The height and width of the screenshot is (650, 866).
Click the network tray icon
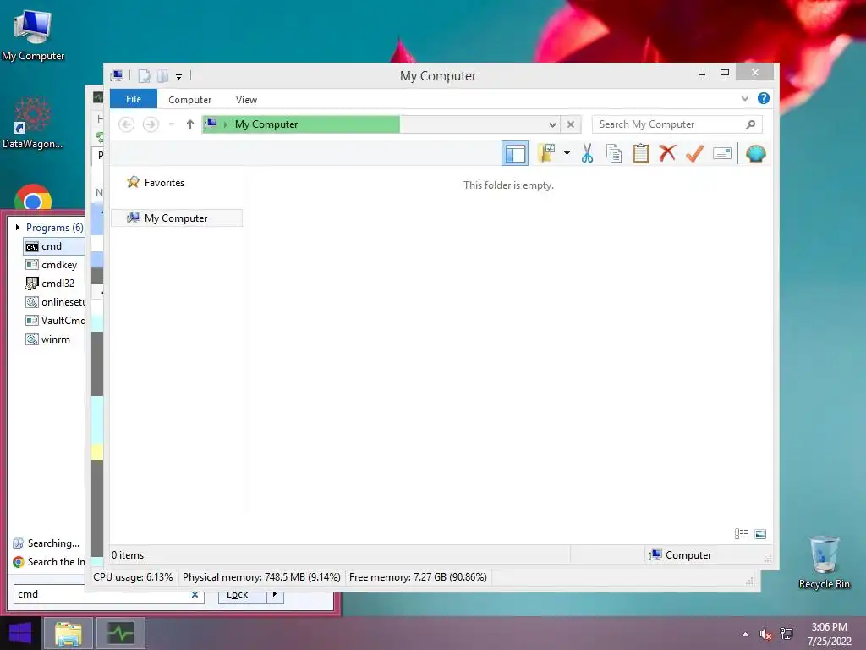pos(787,634)
